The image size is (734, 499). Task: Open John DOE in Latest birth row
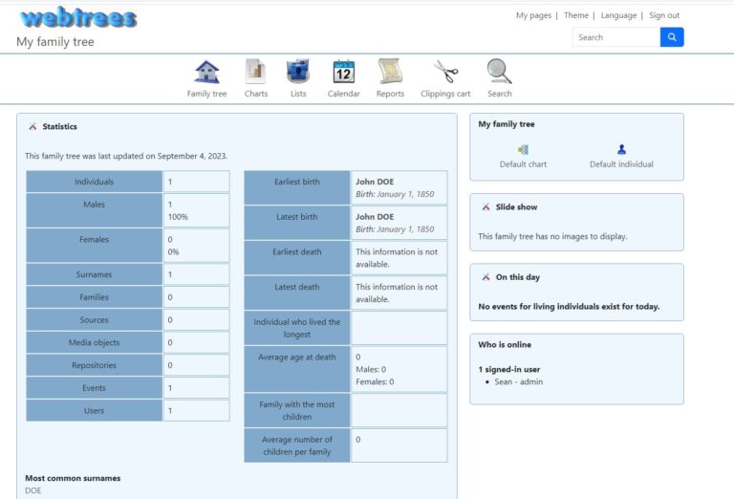pyautogui.click(x=375, y=217)
